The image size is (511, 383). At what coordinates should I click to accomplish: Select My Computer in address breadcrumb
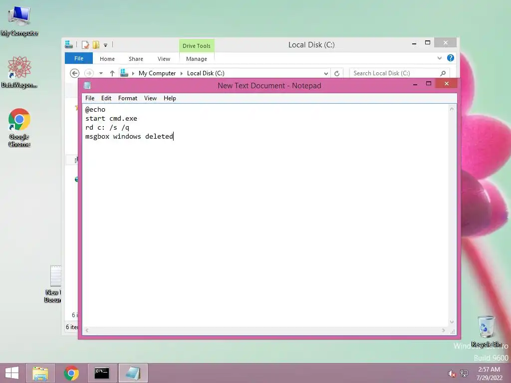point(157,73)
